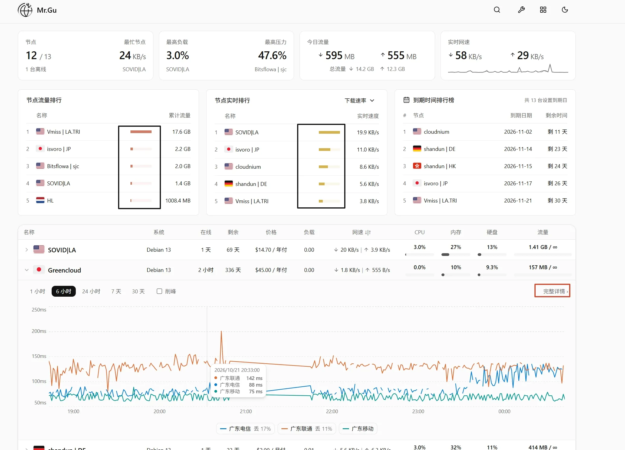Click the 1008.4 MB traffic value
The width and height of the screenshot is (625, 450).
pyautogui.click(x=178, y=200)
